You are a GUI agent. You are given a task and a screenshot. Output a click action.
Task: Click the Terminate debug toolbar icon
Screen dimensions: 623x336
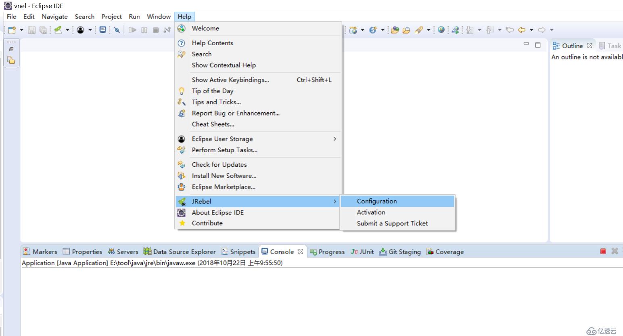156,30
